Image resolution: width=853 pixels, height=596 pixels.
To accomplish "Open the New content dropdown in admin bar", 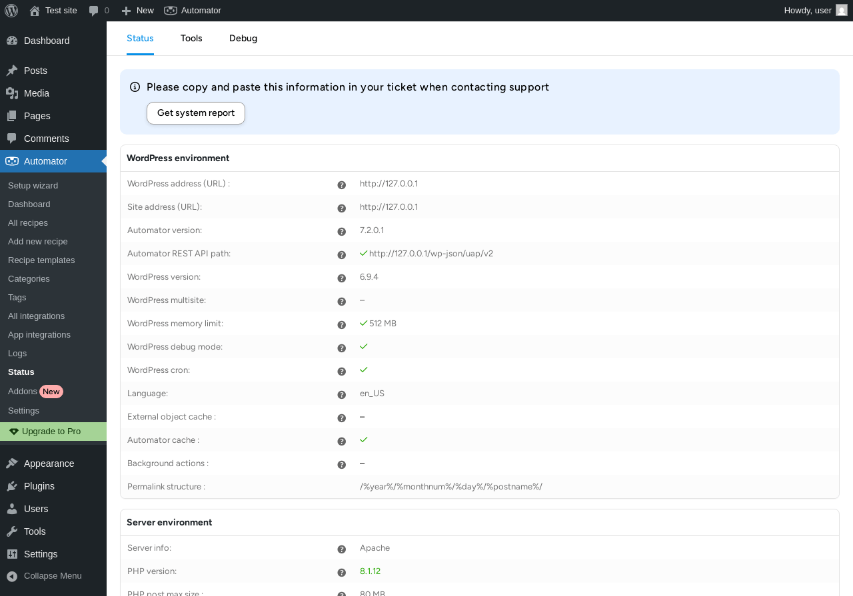I will point(137,11).
